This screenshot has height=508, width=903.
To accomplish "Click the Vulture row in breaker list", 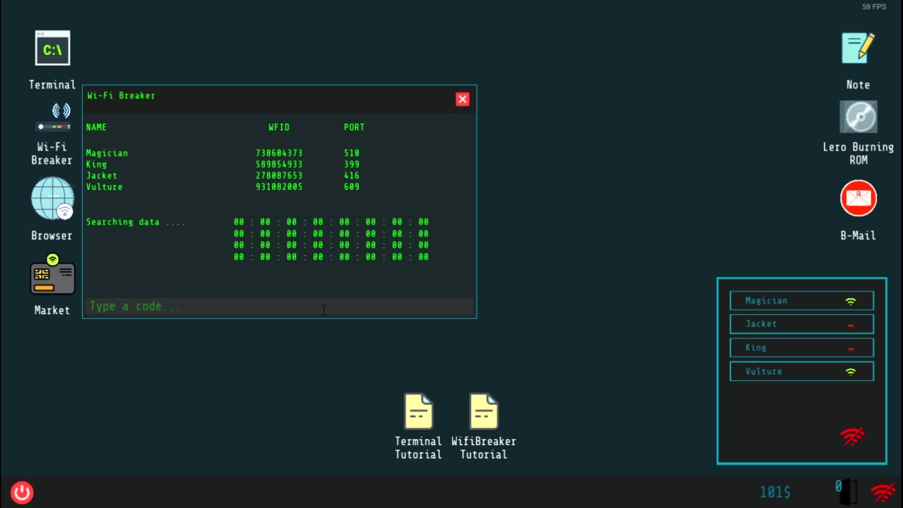I will pos(104,187).
